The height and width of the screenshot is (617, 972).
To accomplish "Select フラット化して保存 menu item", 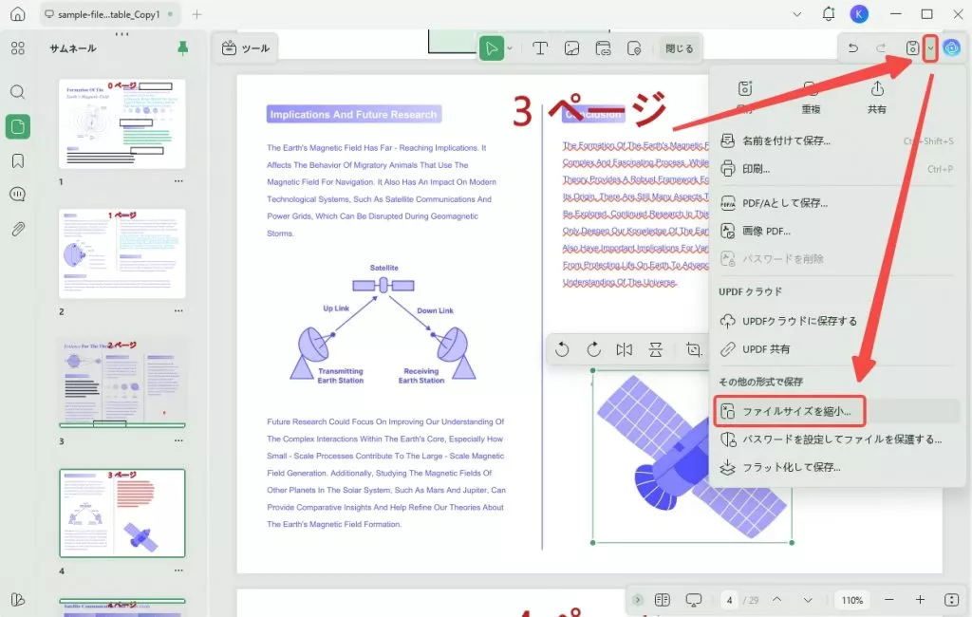I will click(837, 467).
